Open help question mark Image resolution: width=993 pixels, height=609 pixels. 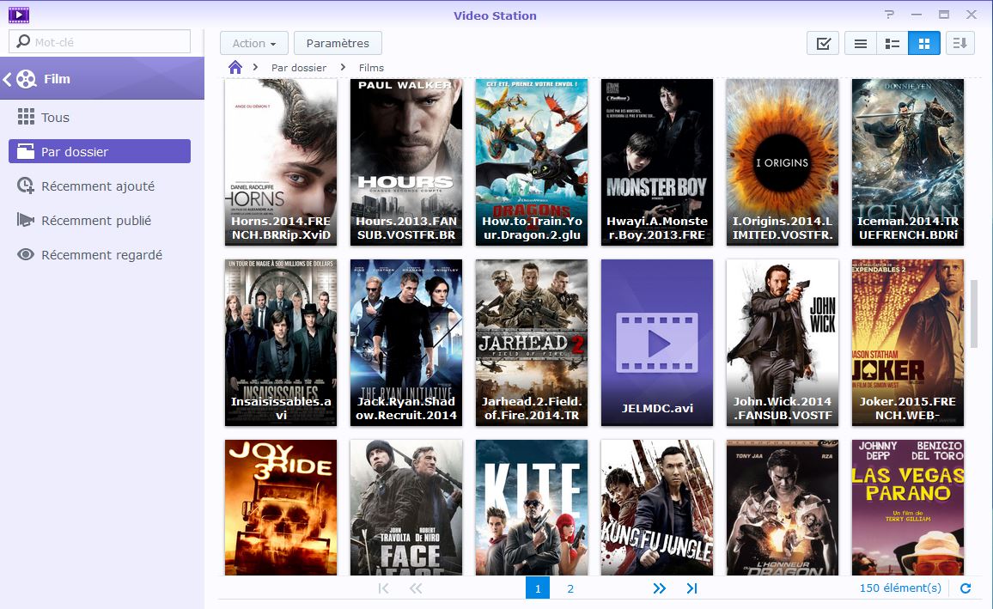[889, 14]
